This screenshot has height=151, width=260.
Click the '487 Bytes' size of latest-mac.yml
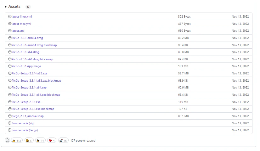184,24
